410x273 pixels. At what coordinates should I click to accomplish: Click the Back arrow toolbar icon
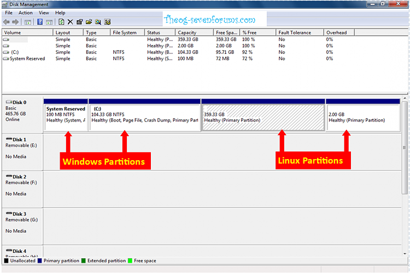click(6, 22)
